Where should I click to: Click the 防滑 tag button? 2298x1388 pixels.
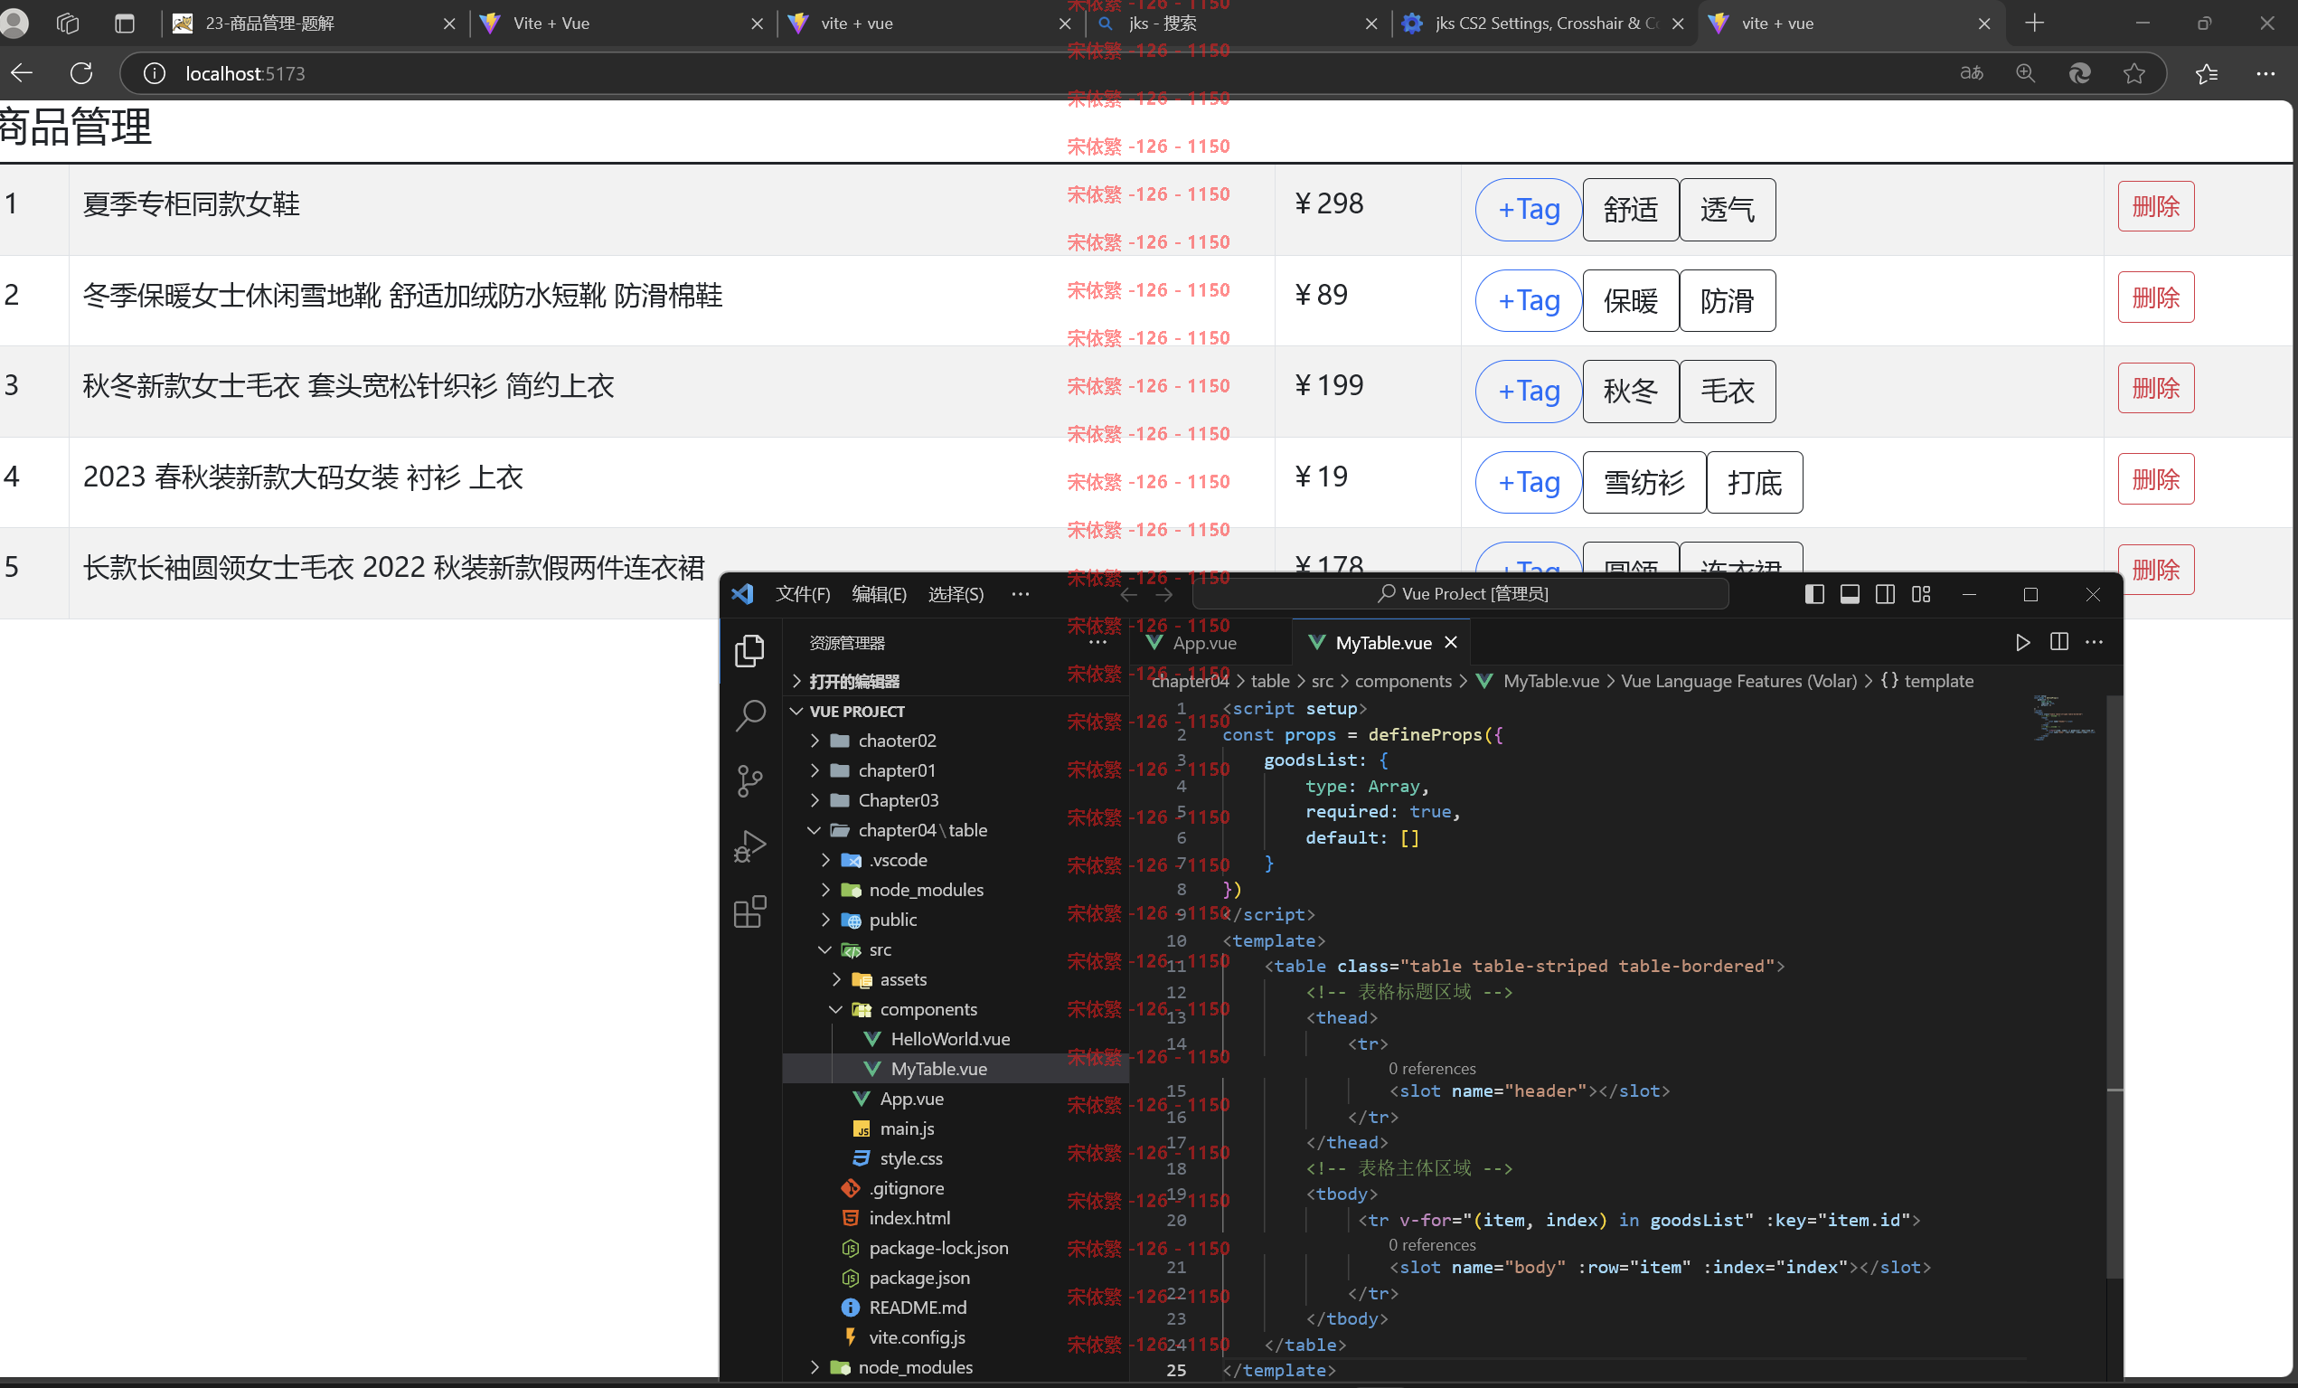tap(1728, 300)
